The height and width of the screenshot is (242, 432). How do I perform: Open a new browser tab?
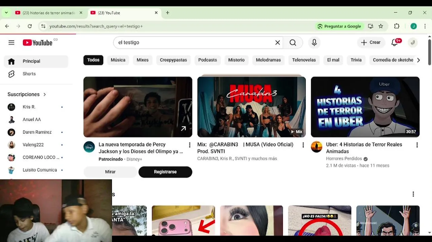coord(168,13)
